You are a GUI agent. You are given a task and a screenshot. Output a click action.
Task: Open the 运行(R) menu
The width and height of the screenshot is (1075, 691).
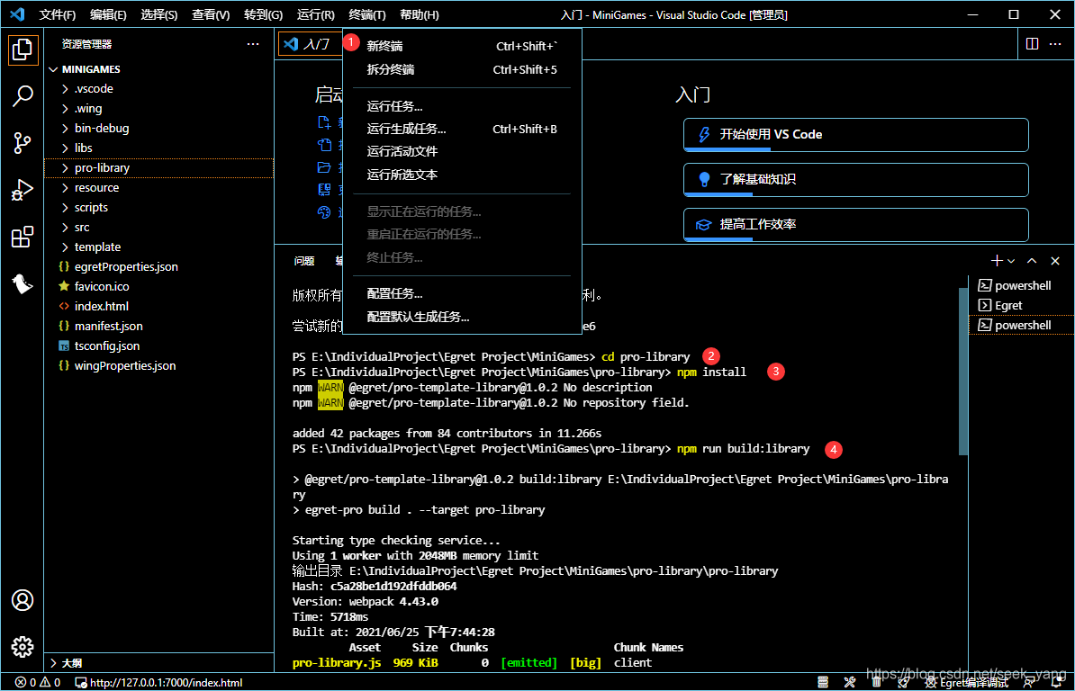click(315, 14)
